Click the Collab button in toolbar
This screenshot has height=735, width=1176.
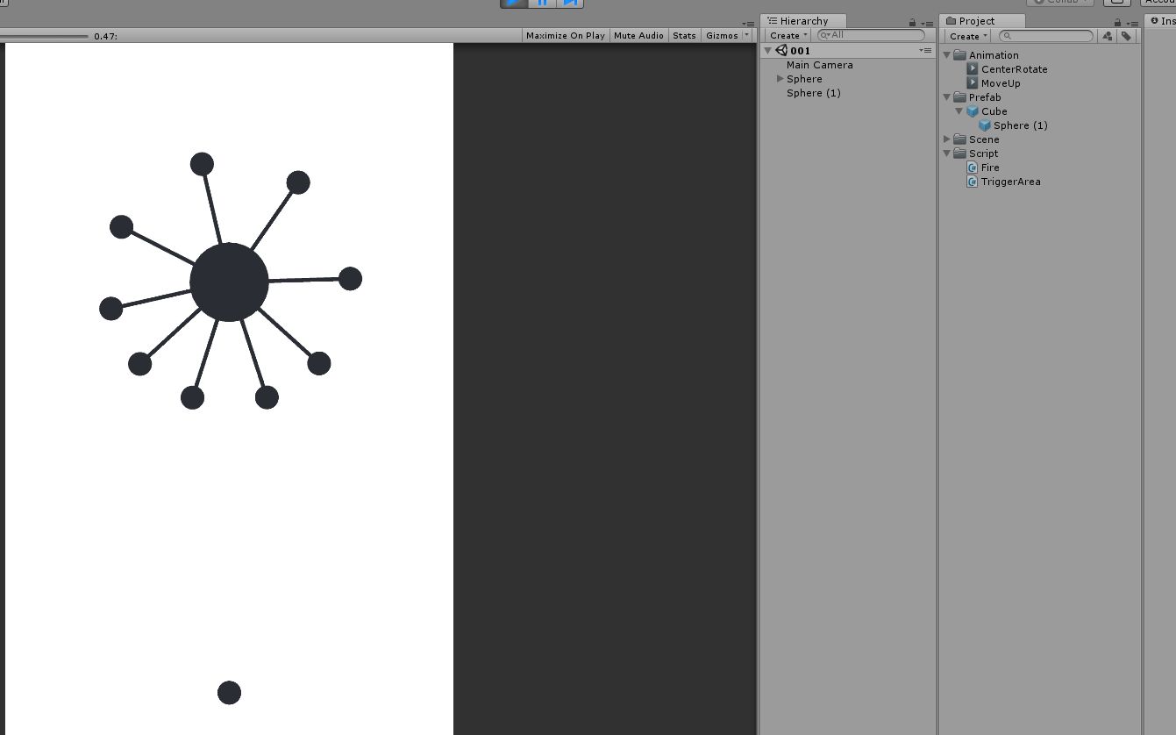[x=1059, y=3]
